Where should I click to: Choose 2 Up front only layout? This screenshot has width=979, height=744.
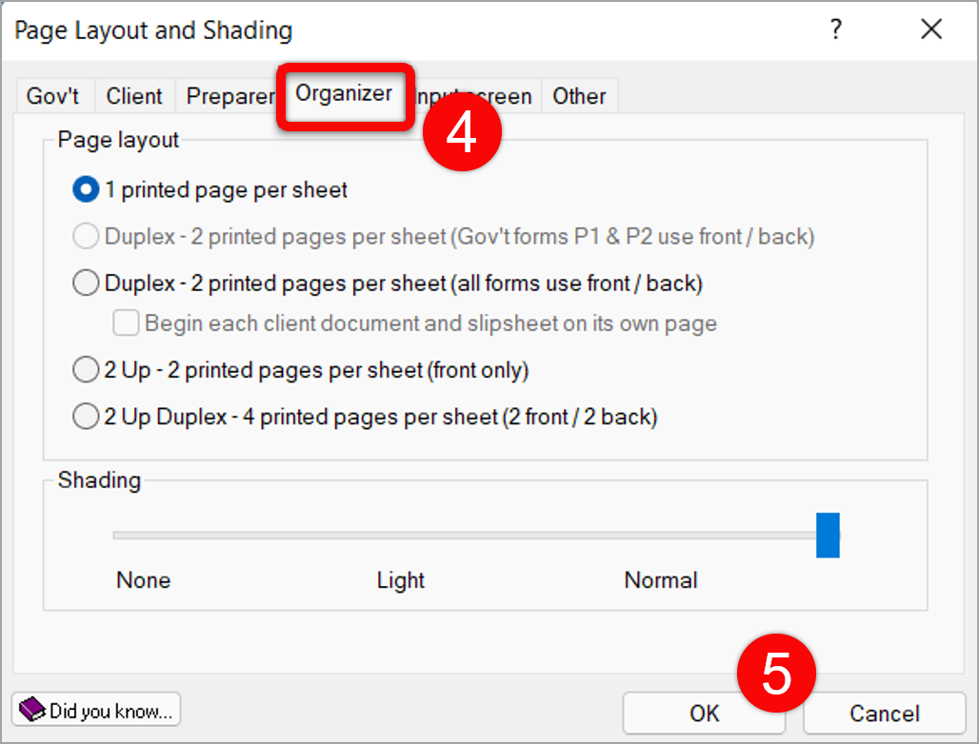[x=87, y=370]
